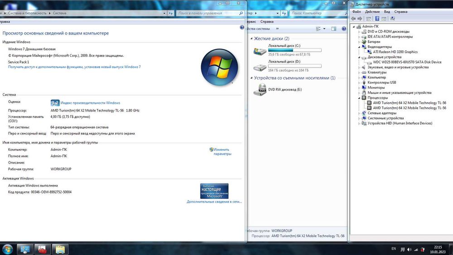Open Индекс производительности Windows link
453x255 pixels.
tap(90, 103)
